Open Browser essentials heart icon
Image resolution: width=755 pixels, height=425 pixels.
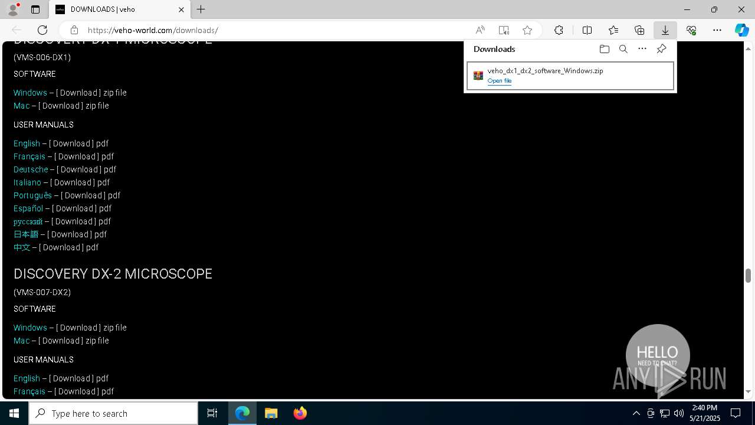[x=691, y=30]
